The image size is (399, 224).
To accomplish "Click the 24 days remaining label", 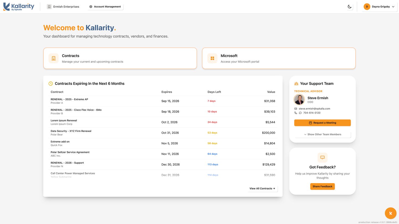I will 212,122.
